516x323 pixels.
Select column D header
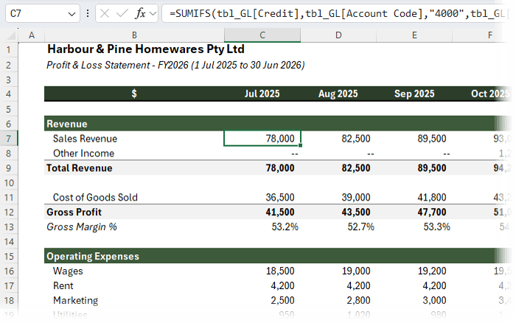338,35
